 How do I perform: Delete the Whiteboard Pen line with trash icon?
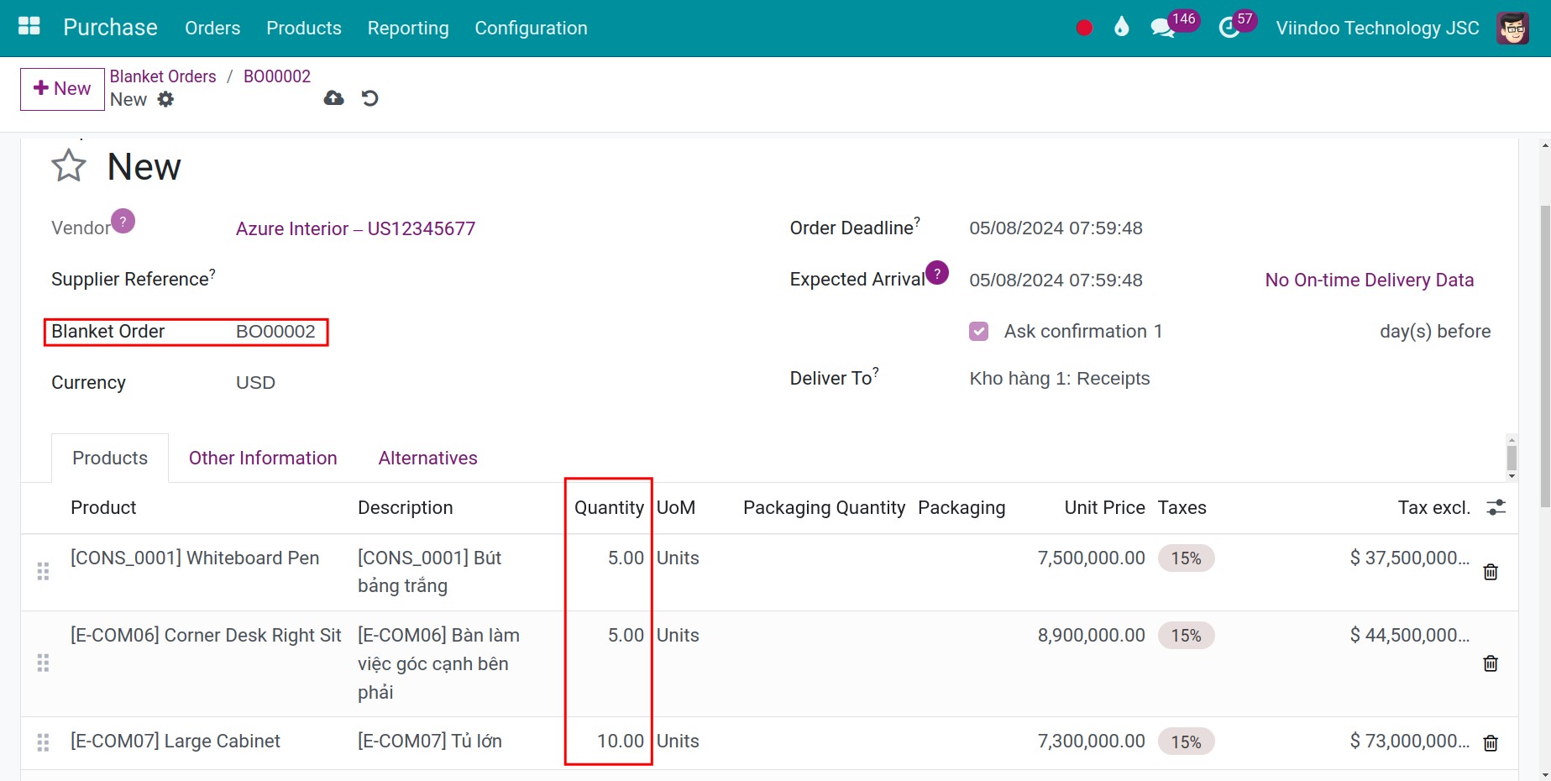[x=1490, y=572]
